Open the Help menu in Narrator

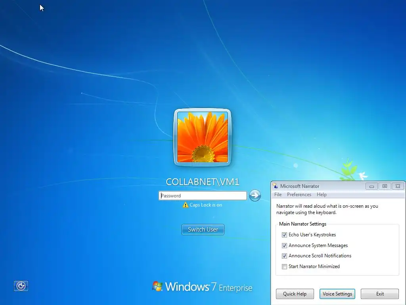click(322, 195)
